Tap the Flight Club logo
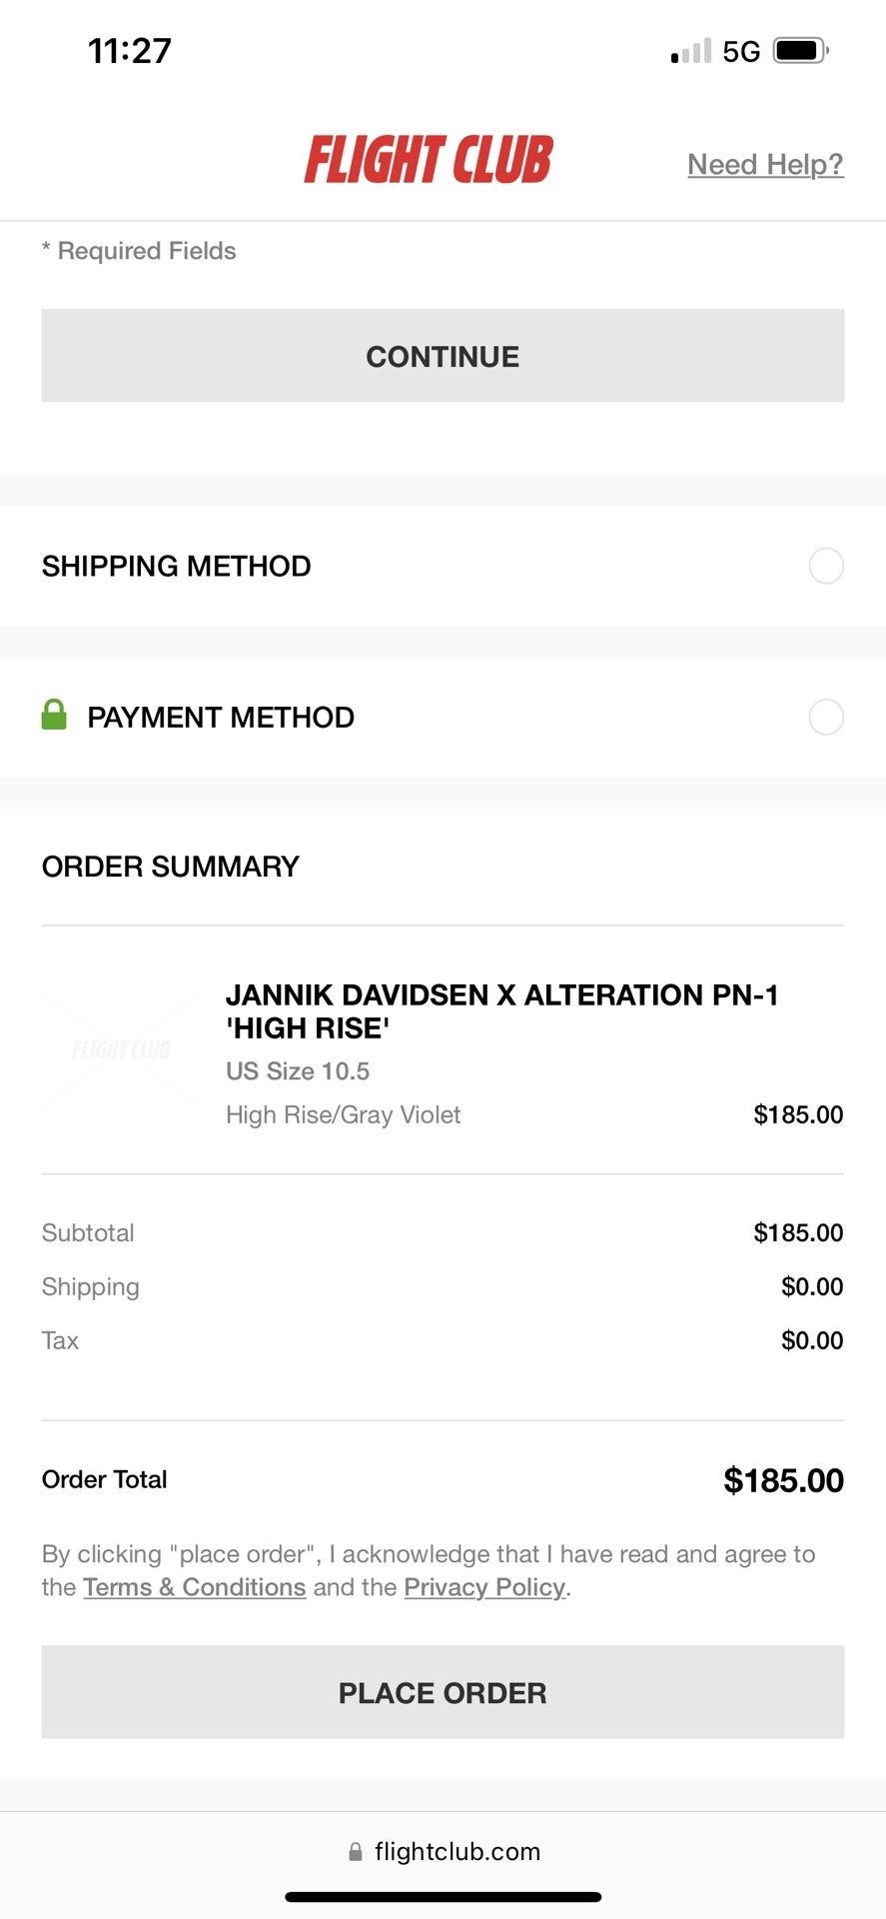The width and height of the screenshot is (886, 1919). pyautogui.click(x=429, y=161)
